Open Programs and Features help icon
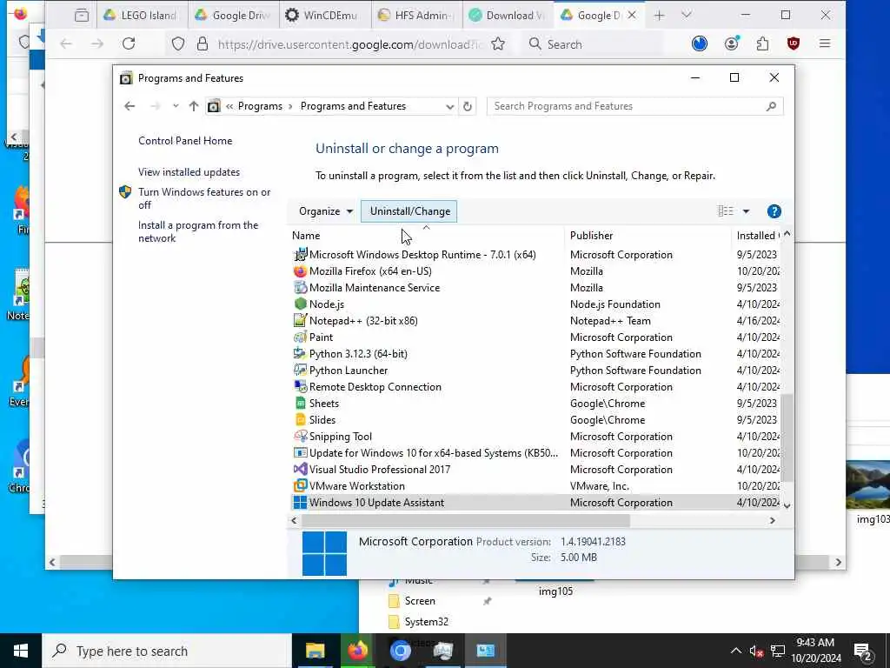Image resolution: width=890 pixels, height=668 pixels. click(x=774, y=211)
